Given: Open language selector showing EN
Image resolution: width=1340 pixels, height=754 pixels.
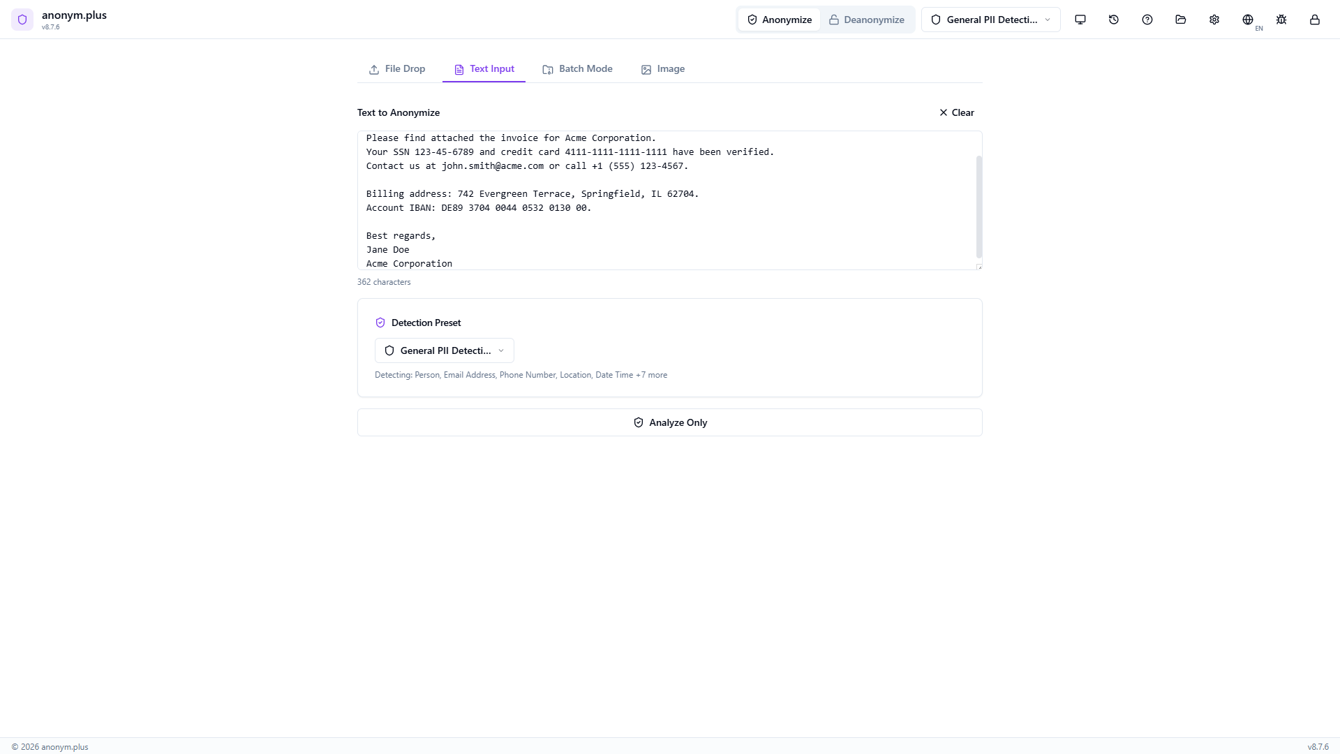Looking at the screenshot, I should [x=1250, y=20].
